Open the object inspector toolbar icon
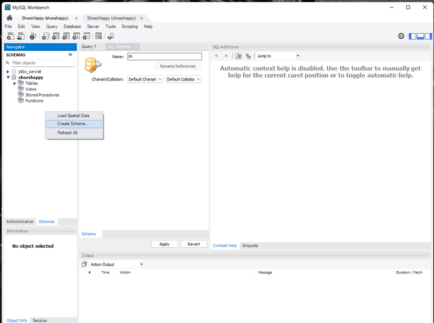Viewport: 434px width, 323px height. tap(33, 36)
